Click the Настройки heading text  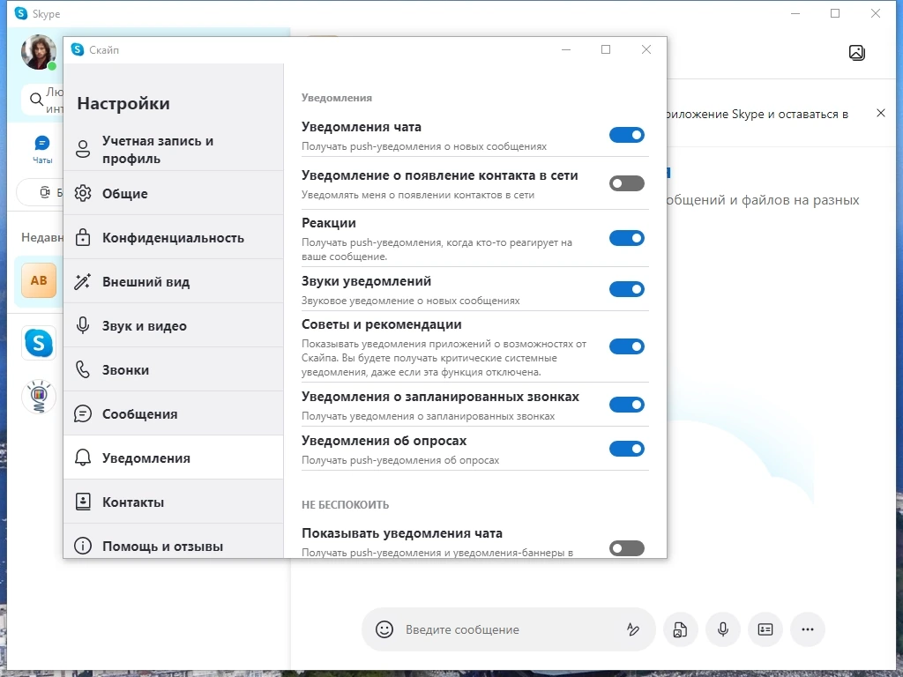(123, 104)
